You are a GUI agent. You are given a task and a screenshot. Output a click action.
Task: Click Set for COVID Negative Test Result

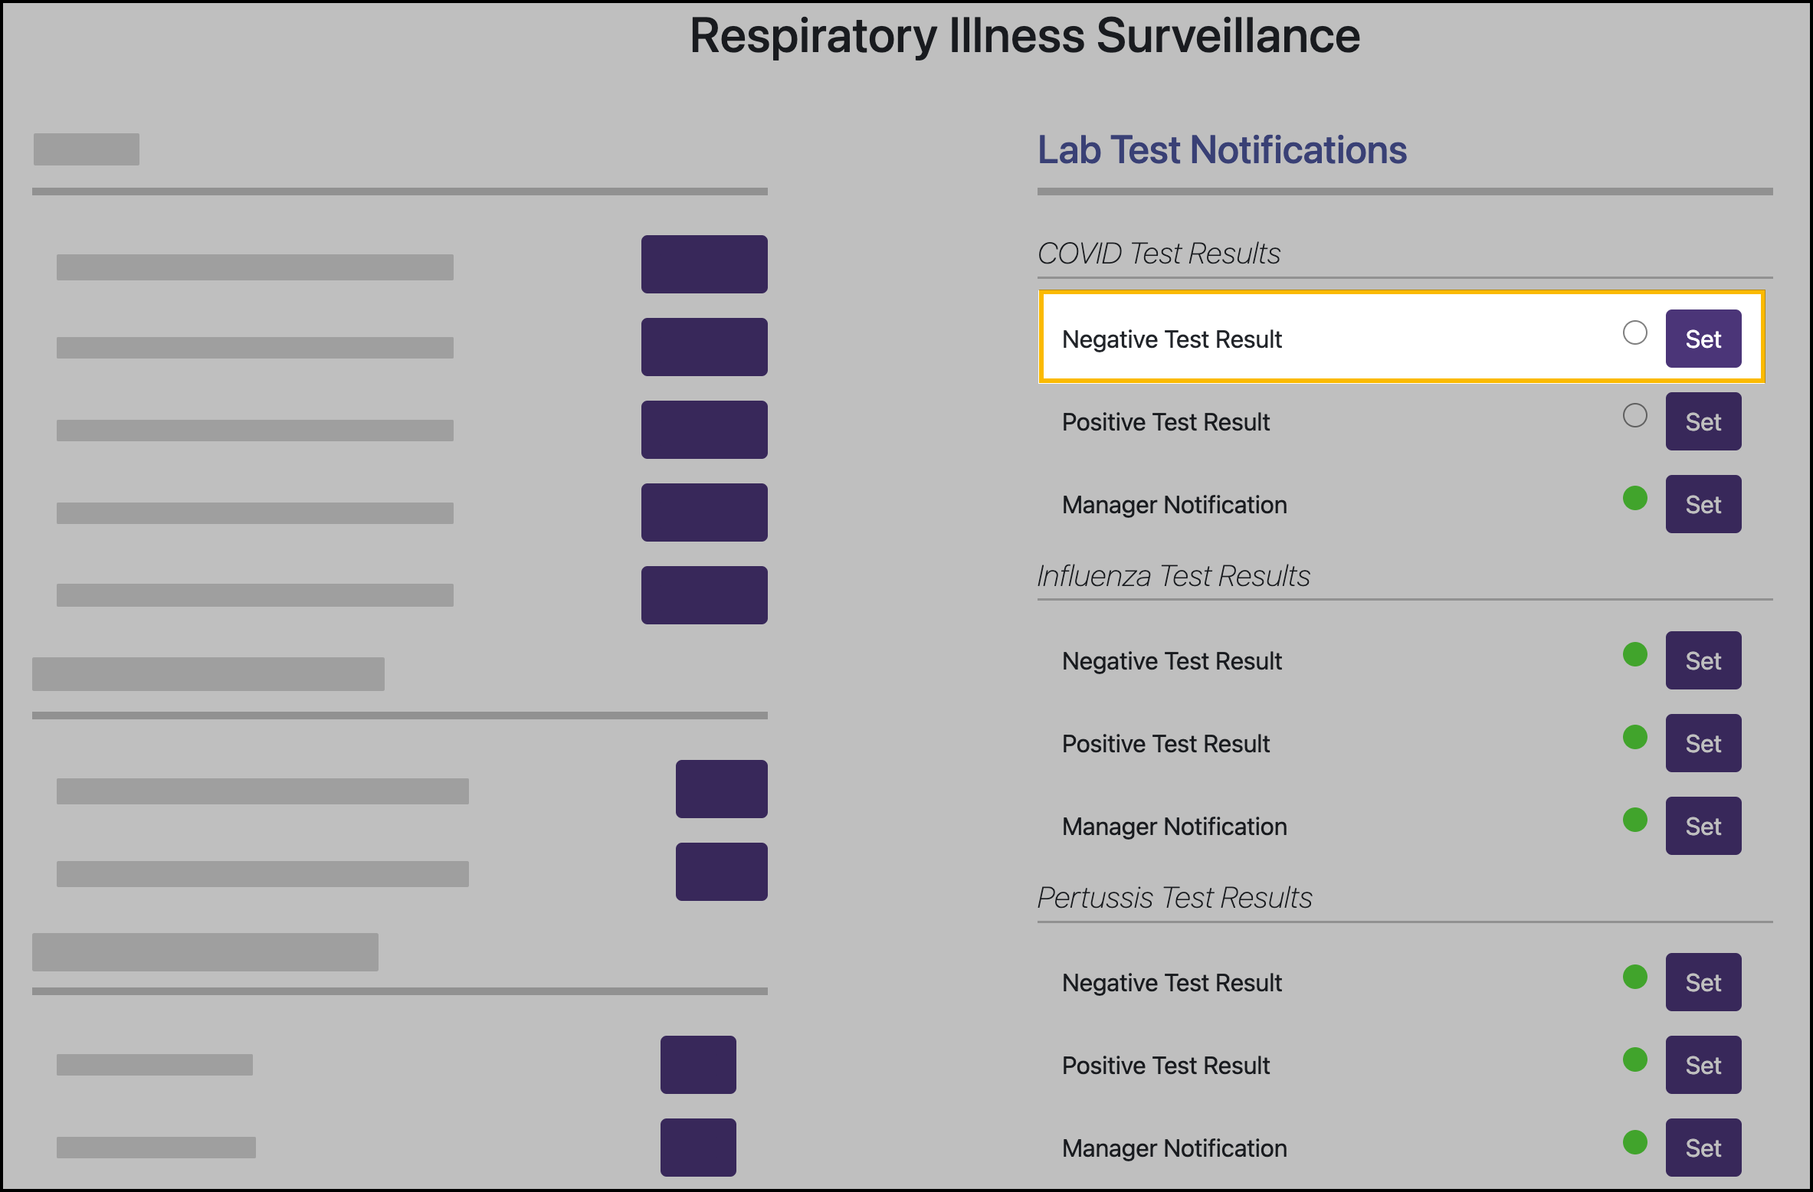[1703, 338]
